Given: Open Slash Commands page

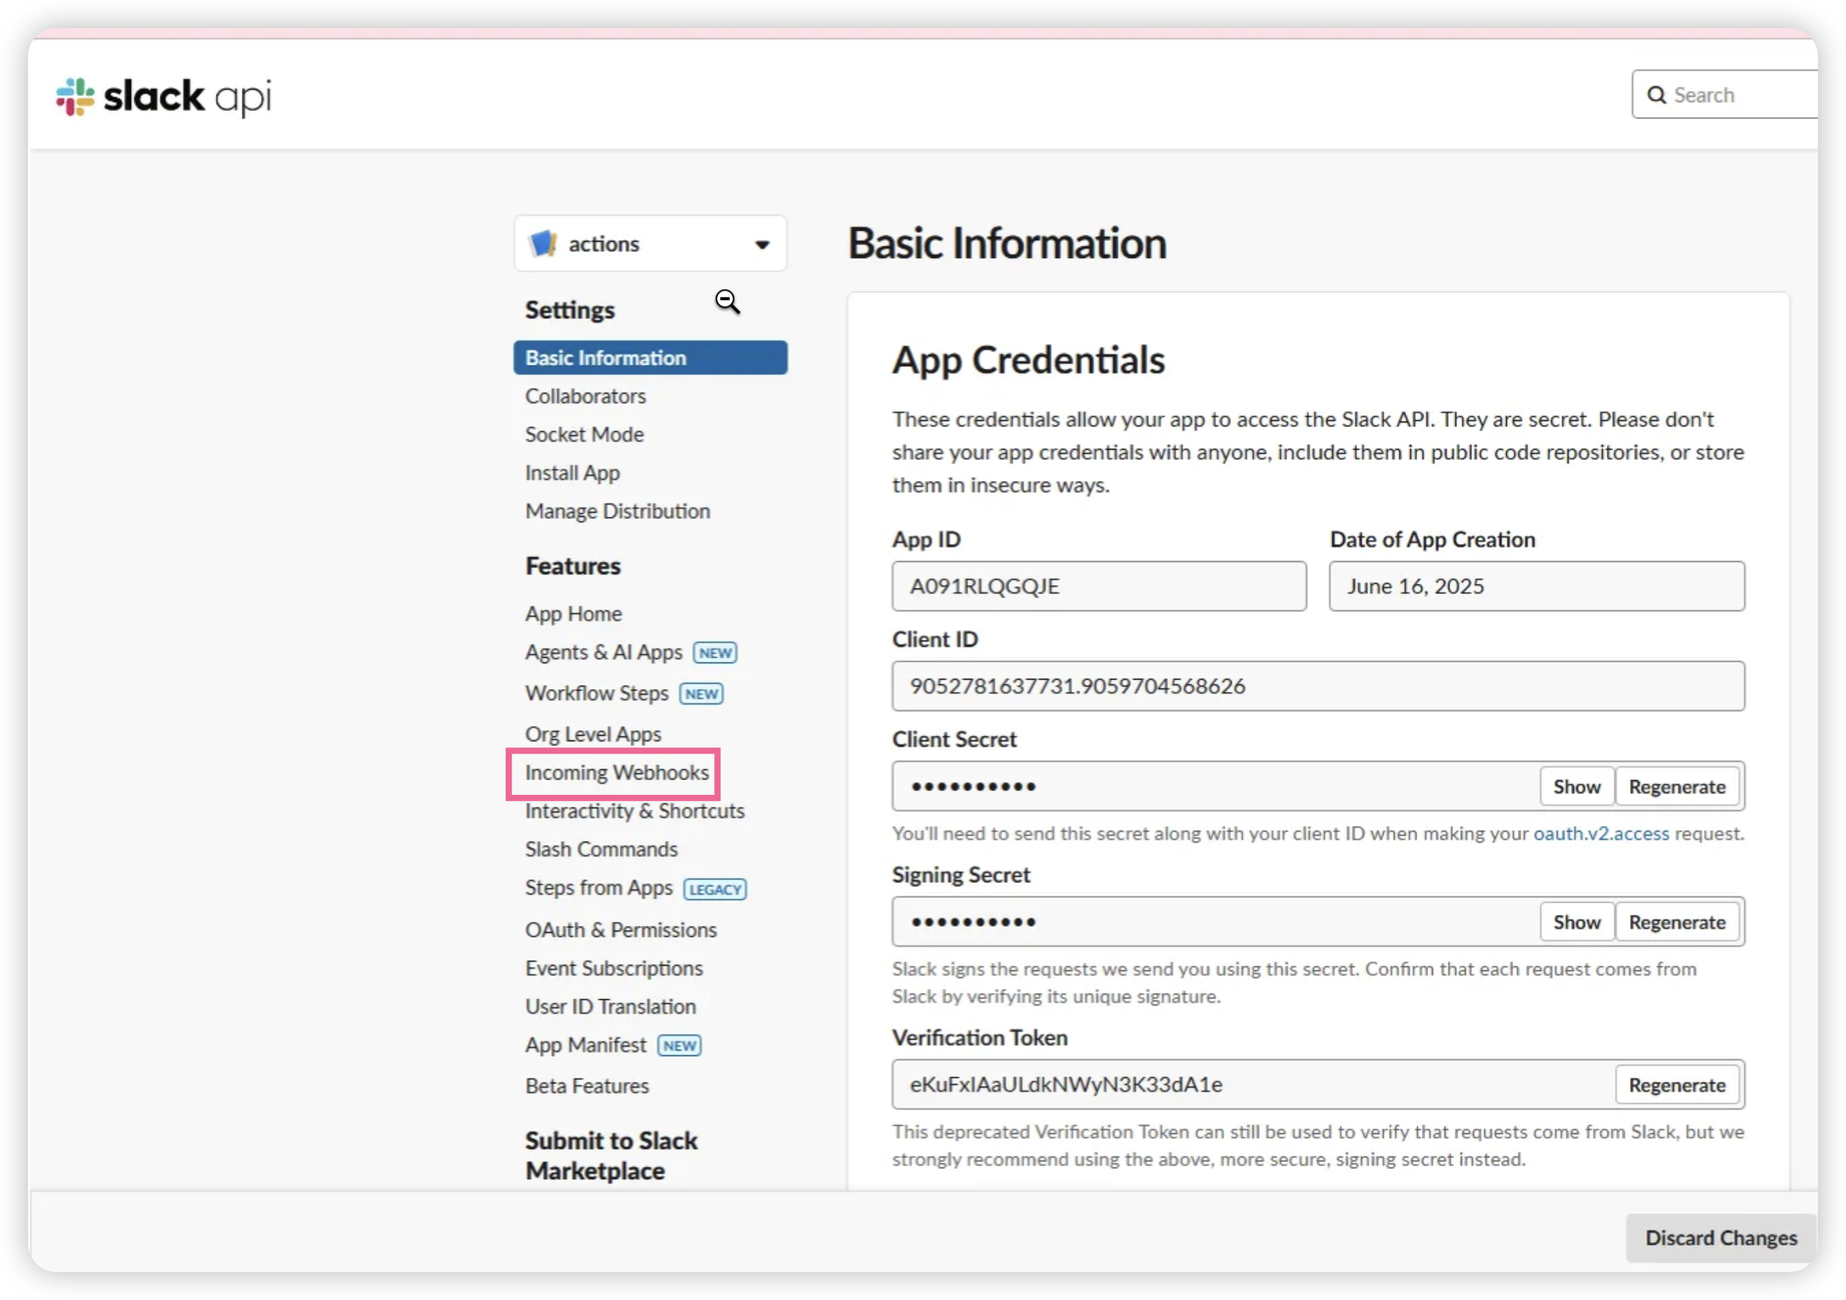Looking at the screenshot, I should click(601, 849).
